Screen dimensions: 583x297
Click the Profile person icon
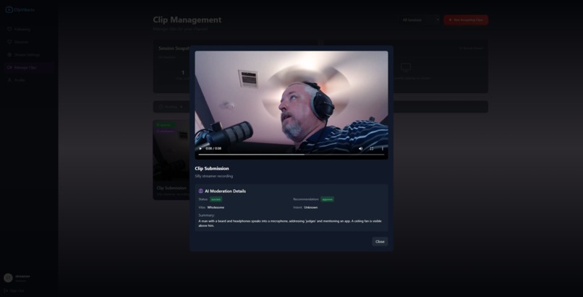[9, 80]
